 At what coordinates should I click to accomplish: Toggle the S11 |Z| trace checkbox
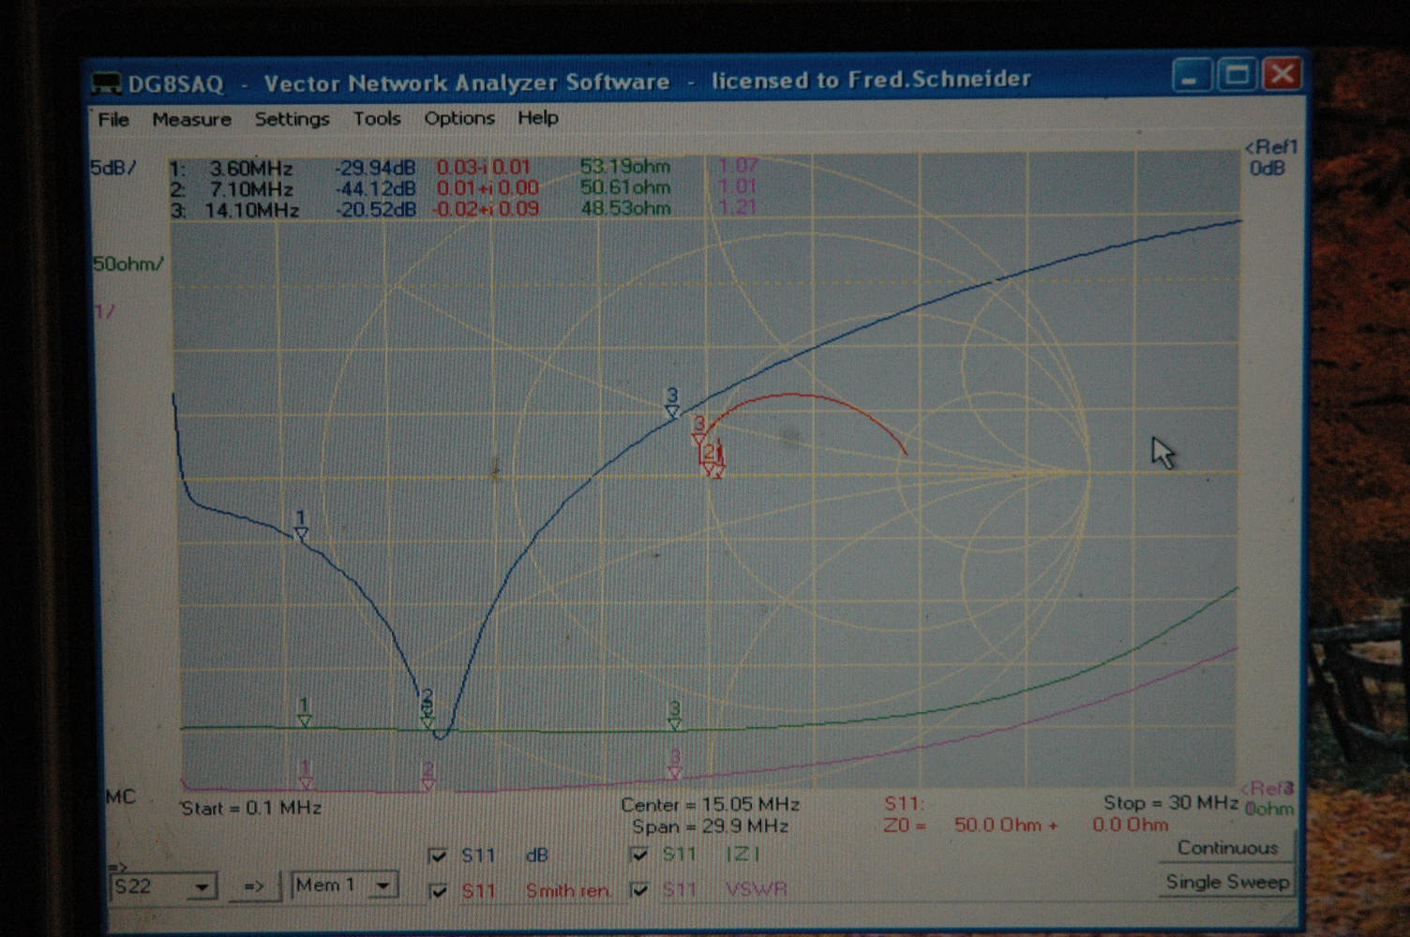pos(639,855)
